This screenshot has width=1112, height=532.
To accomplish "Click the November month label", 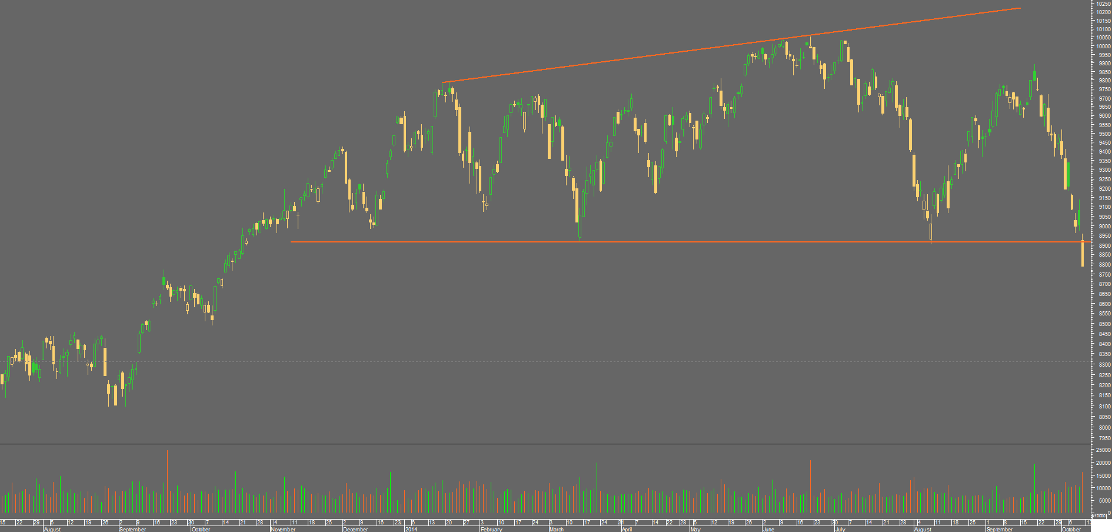I will tap(283, 529).
